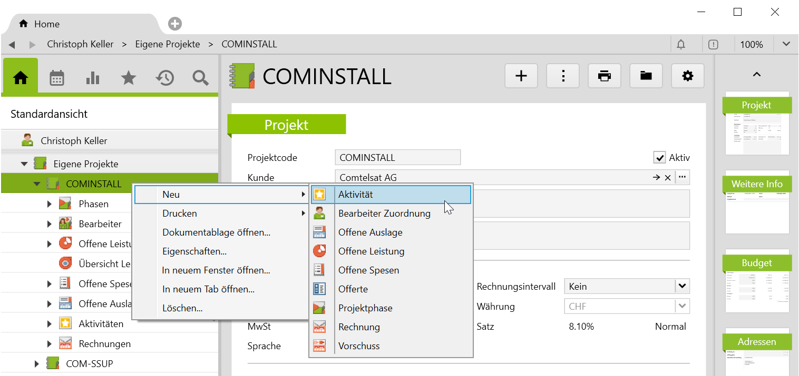The height and width of the screenshot is (376, 799).
Task: Open the settings gear icon
Action: (687, 76)
